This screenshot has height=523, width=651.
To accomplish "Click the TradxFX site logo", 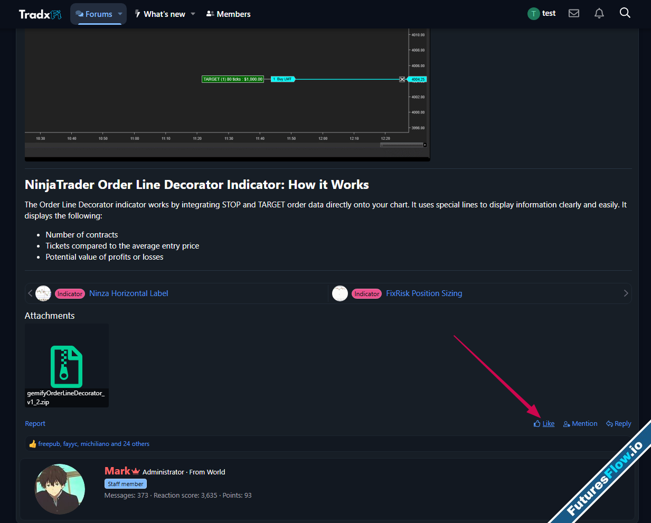I will [40, 14].
